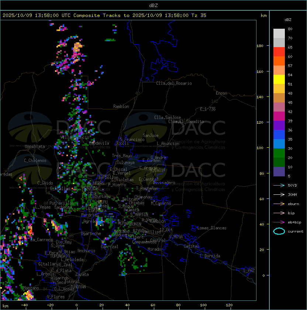
Task: Click the 'MENDOZA' city label on the map
Action: pos(90,188)
